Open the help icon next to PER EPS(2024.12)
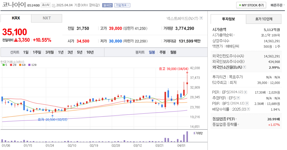This screenshot has height=150, width=287. pyautogui.click(x=246, y=92)
